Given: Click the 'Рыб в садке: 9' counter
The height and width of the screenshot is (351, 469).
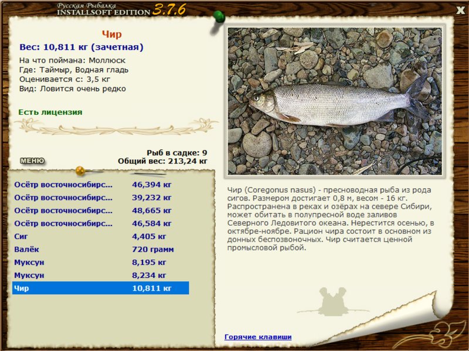Looking at the screenshot, I should click(x=177, y=153).
